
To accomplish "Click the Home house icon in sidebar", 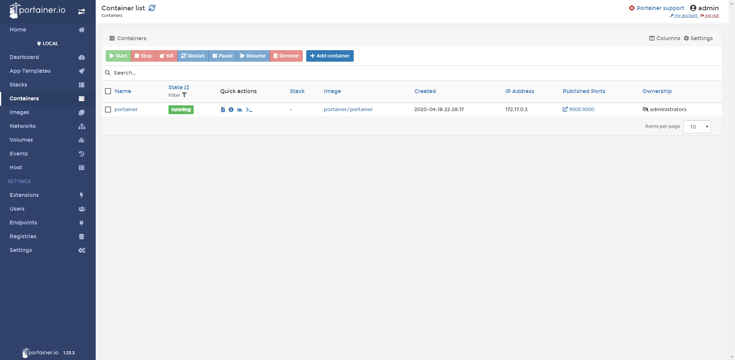I will tap(82, 29).
